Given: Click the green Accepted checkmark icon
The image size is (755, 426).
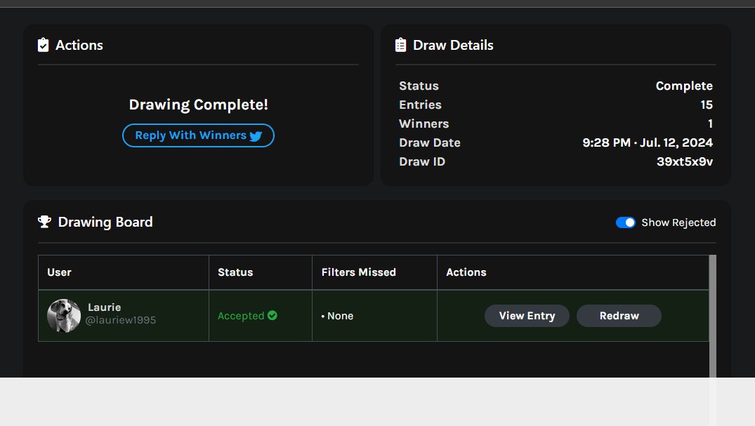Looking at the screenshot, I should point(273,315).
